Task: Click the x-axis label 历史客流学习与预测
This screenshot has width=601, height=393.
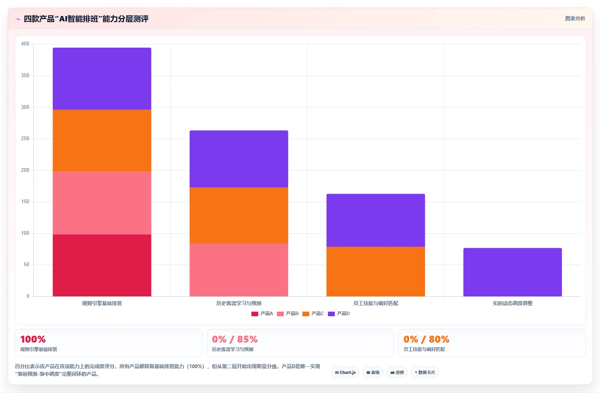Action: (239, 303)
